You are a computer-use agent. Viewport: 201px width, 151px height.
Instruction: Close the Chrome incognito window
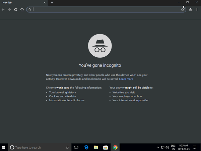[196, 2]
